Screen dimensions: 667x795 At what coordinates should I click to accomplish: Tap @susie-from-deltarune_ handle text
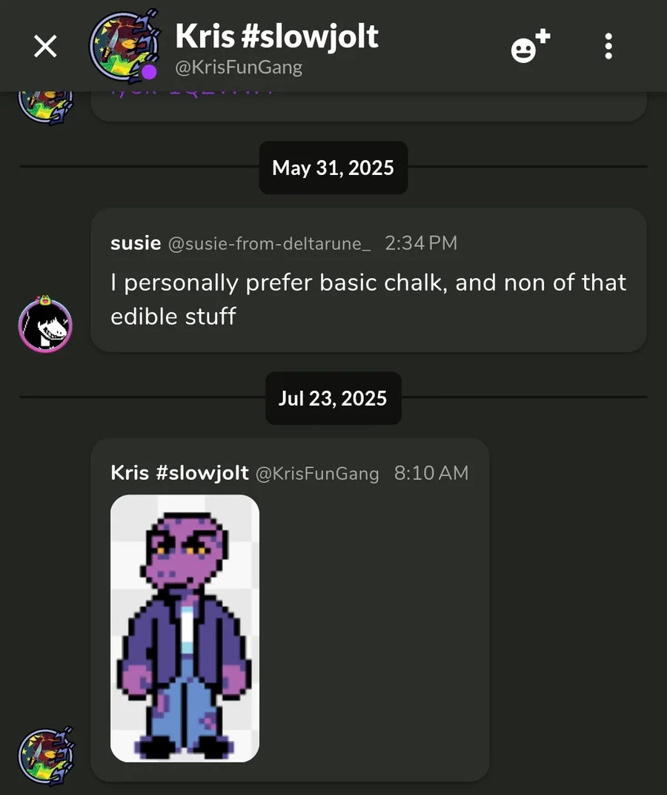coord(269,244)
